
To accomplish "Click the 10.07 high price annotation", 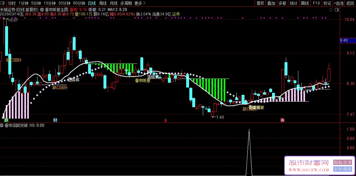I will tap(12, 20).
